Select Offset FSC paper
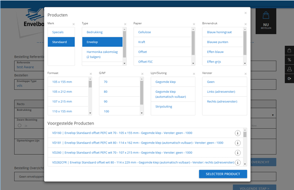This screenshot has height=190, width=294. coord(163,62)
